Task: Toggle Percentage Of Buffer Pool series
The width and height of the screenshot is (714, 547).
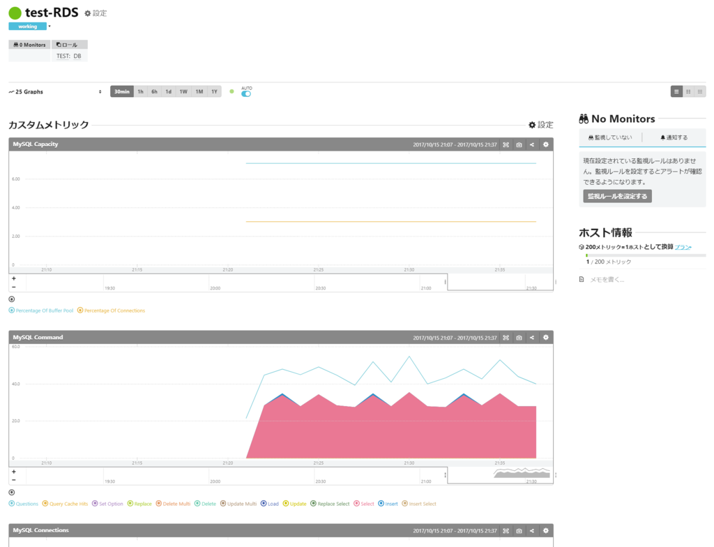Action: [x=41, y=310]
